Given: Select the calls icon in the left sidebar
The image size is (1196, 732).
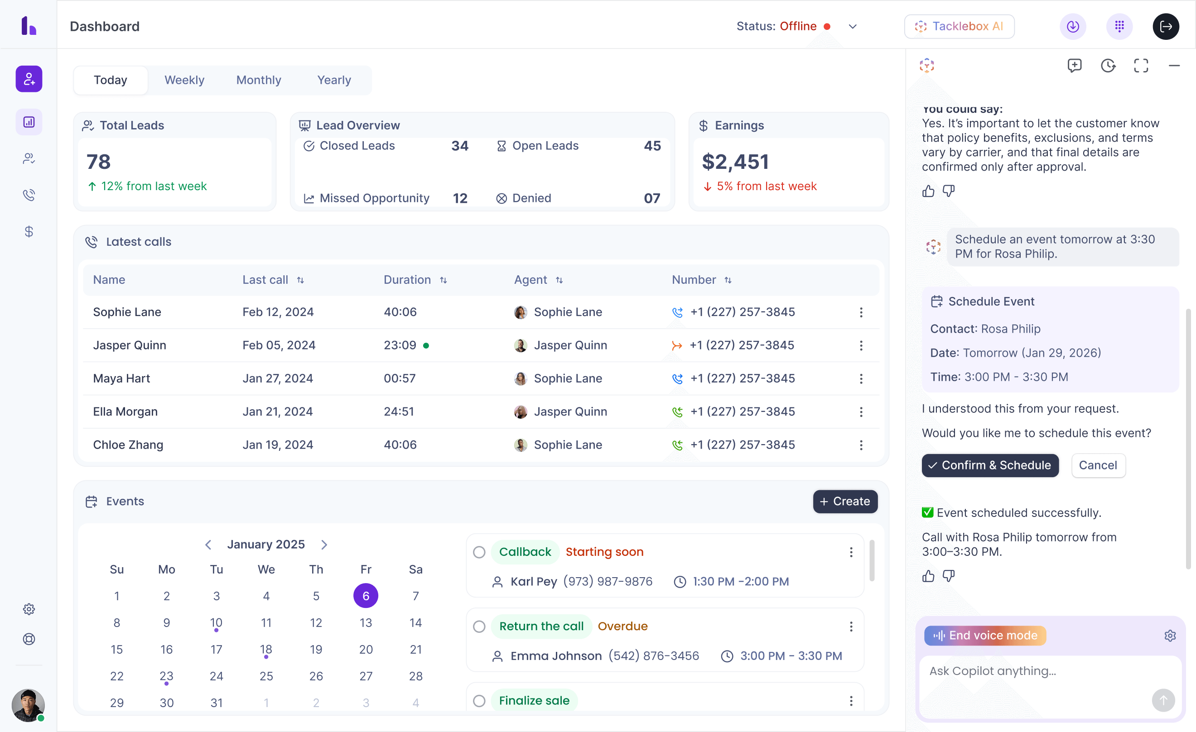Looking at the screenshot, I should [29, 195].
